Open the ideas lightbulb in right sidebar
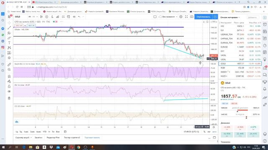Image resolution: width=268 pixels, height=150 pixels. [x=265, y=59]
